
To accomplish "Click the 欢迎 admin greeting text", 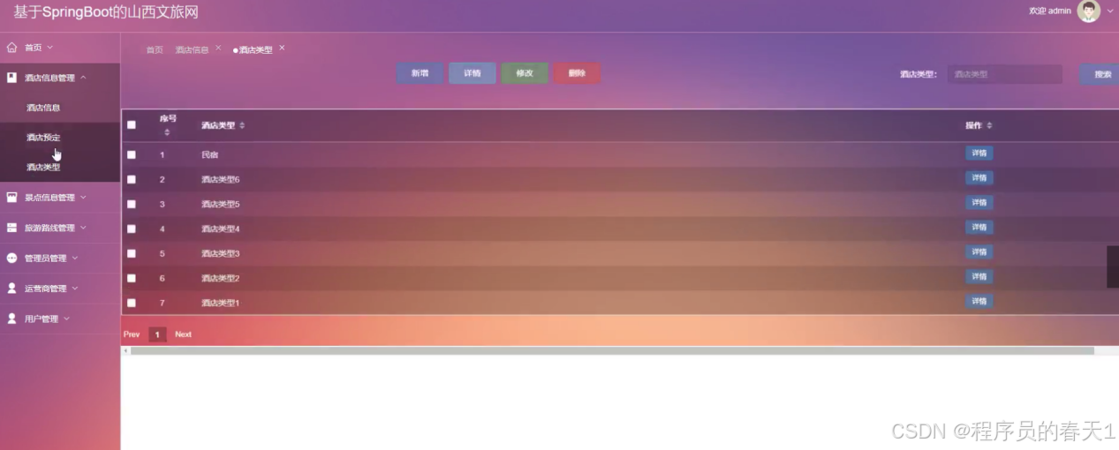I will [1050, 11].
